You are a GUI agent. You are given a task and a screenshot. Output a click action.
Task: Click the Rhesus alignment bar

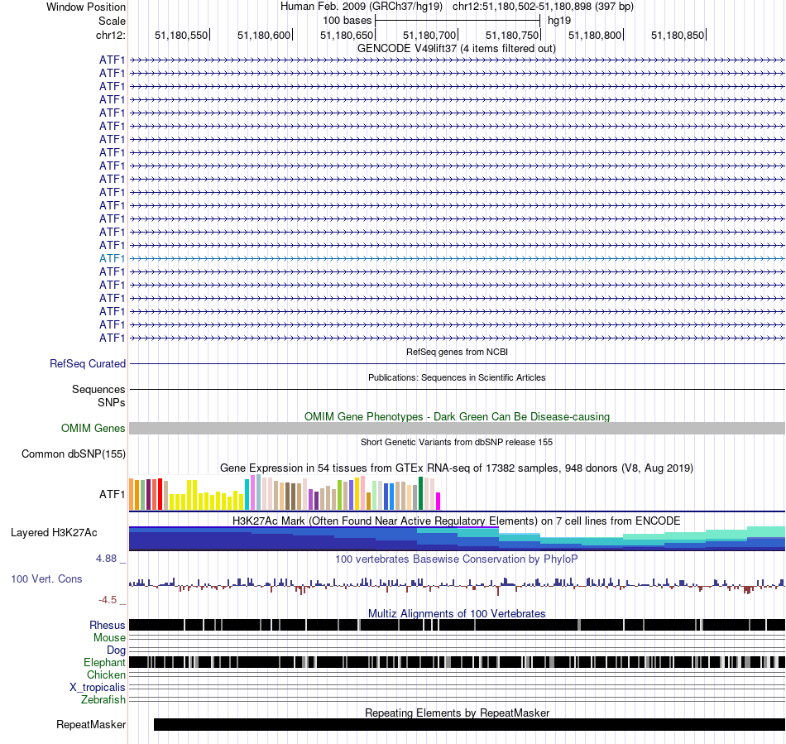[x=458, y=625]
